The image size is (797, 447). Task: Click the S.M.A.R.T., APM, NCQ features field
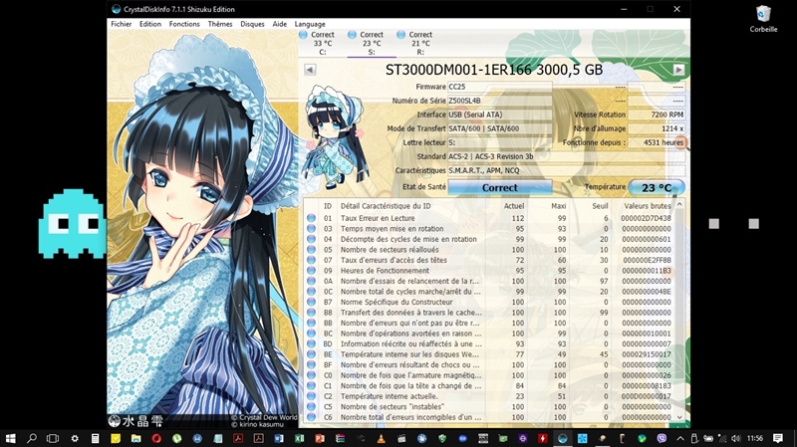coord(566,170)
